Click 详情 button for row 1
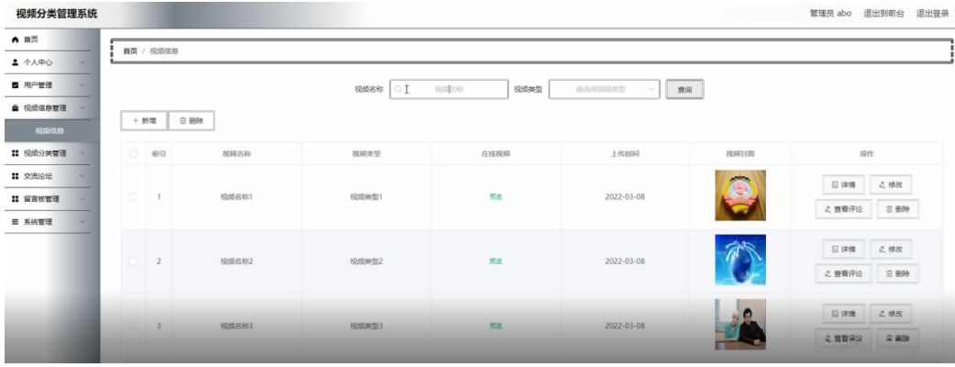 pos(844,184)
